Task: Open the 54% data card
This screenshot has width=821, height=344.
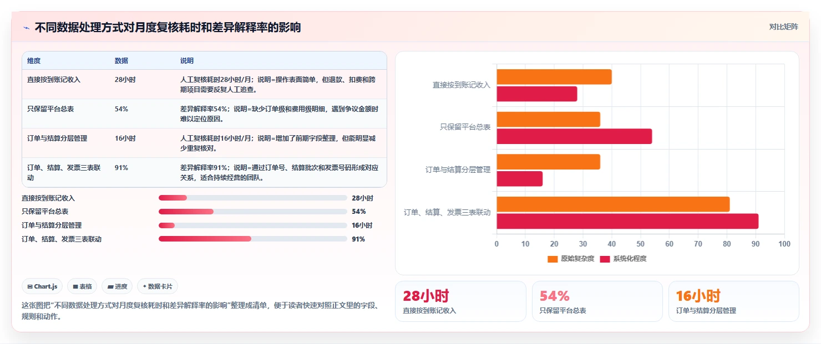Action: (x=597, y=301)
